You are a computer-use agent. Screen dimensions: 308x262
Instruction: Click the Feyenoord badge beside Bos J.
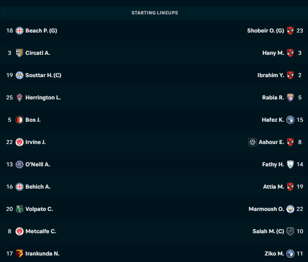point(20,120)
